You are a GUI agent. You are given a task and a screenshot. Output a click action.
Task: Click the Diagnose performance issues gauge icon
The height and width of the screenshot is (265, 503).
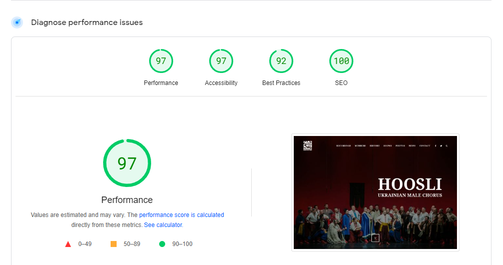[17, 22]
